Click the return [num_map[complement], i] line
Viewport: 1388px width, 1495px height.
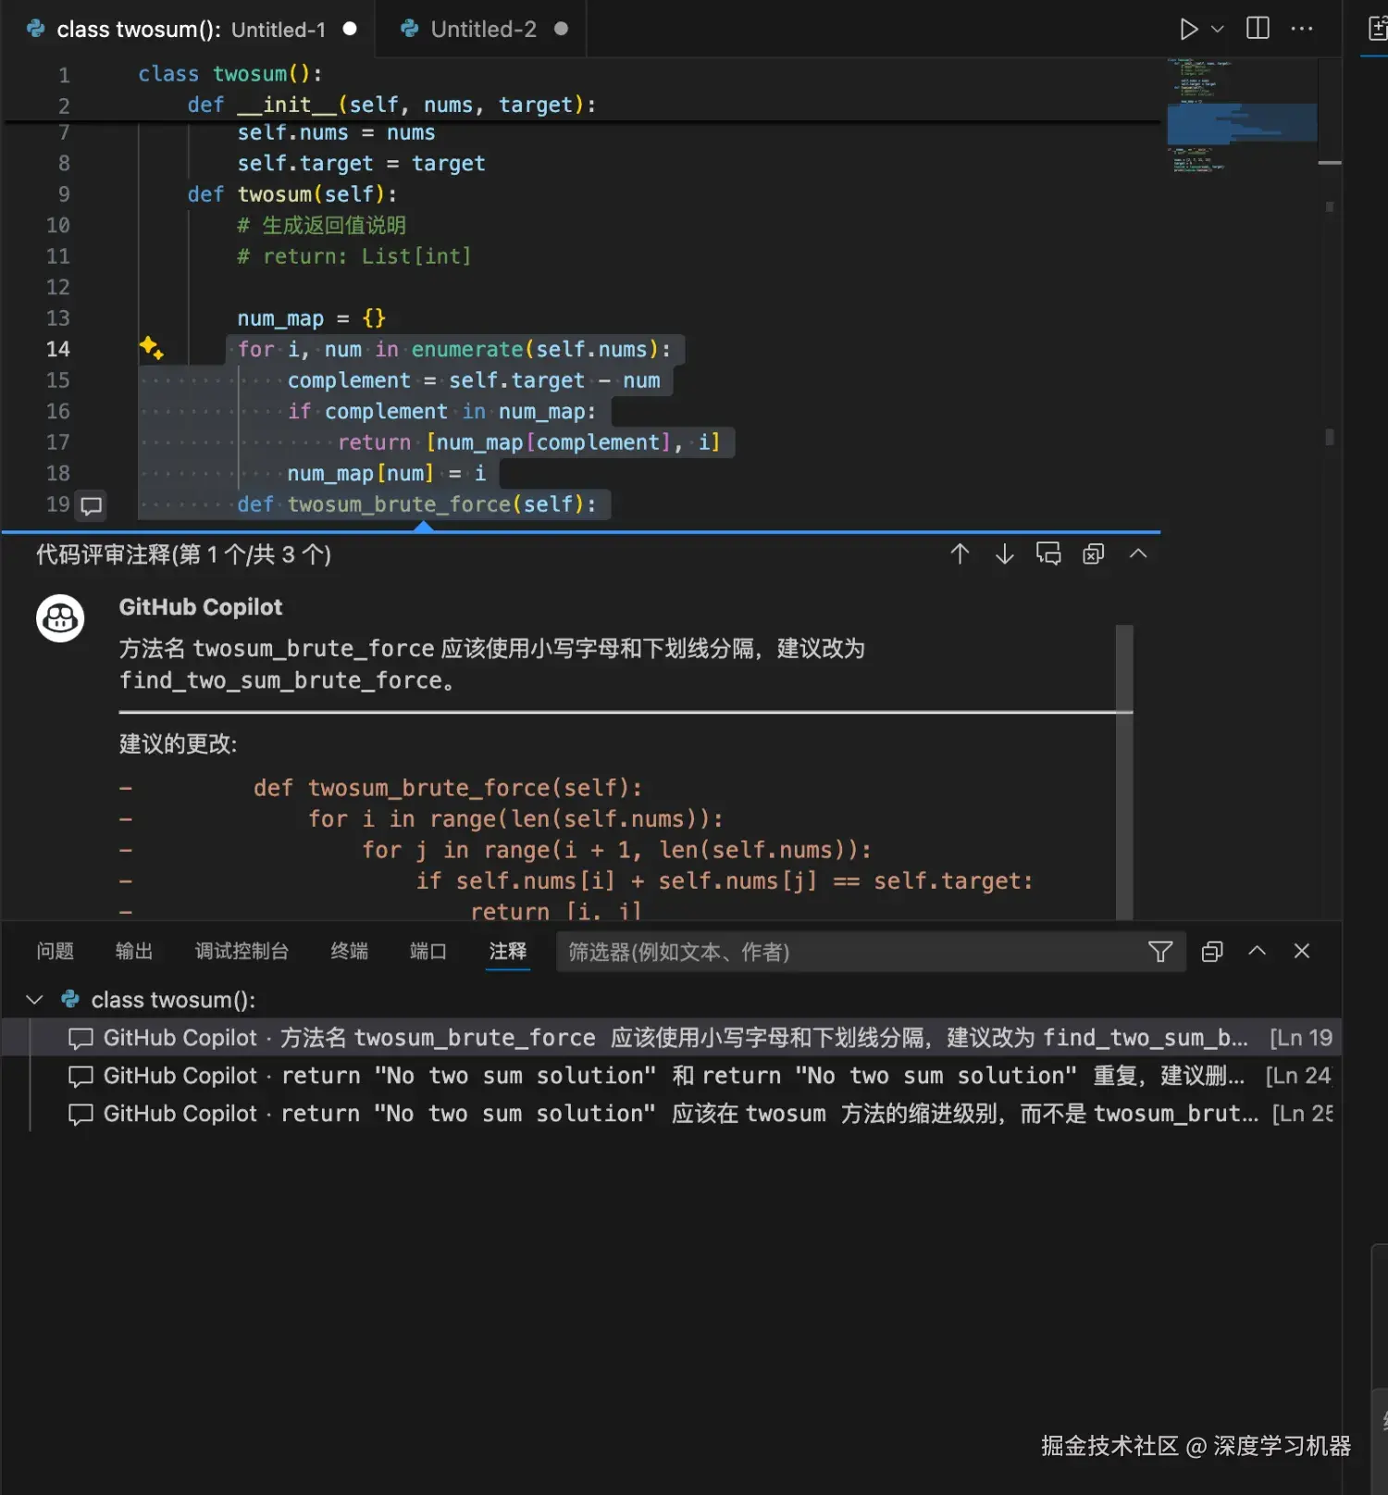(x=528, y=442)
